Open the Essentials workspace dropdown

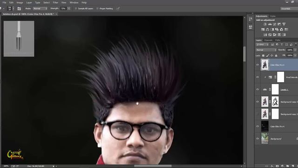tap(289, 9)
